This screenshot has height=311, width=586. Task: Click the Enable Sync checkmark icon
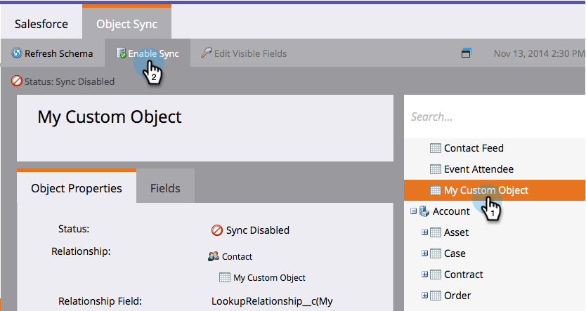tap(121, 53)
